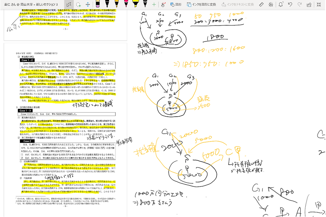Redo the last undone action
The image size is (326, 217).
click(x=300, y=4)
